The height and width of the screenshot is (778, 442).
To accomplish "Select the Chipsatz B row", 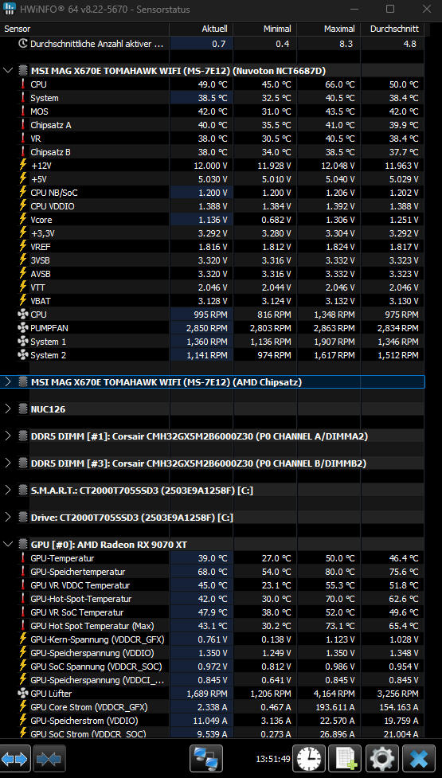I will tap(213, 152).
